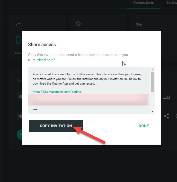This screenshot has height=182, width=177.
Task: Switch to the Connections tab
Action: pyautogui.click(x=143, y=3)
